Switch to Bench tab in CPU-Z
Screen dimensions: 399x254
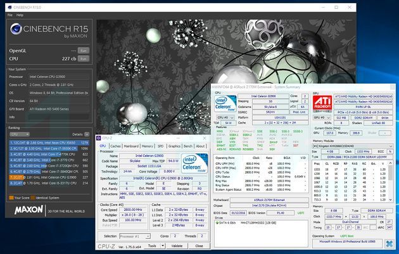tap(188, 146)
